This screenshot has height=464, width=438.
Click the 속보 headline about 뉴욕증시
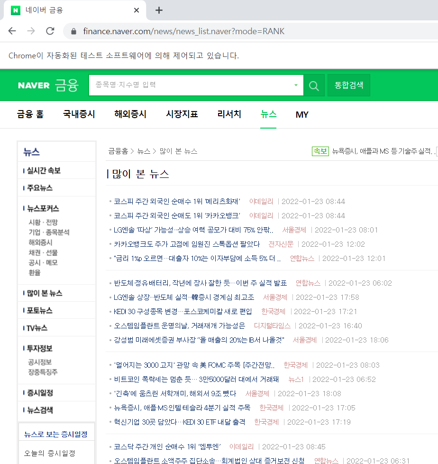tap(383, 151)
